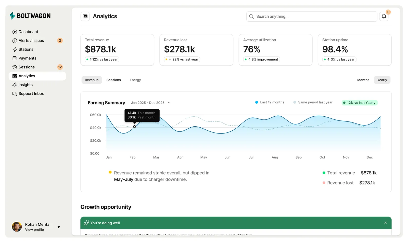Click the Sessions history clock icon

click(x=15, y=67)
